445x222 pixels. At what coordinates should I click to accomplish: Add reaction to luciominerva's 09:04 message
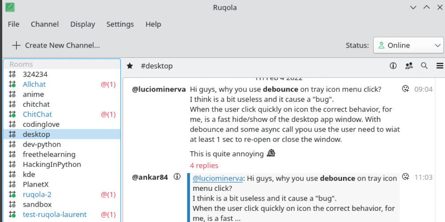(x=406, y=89)
